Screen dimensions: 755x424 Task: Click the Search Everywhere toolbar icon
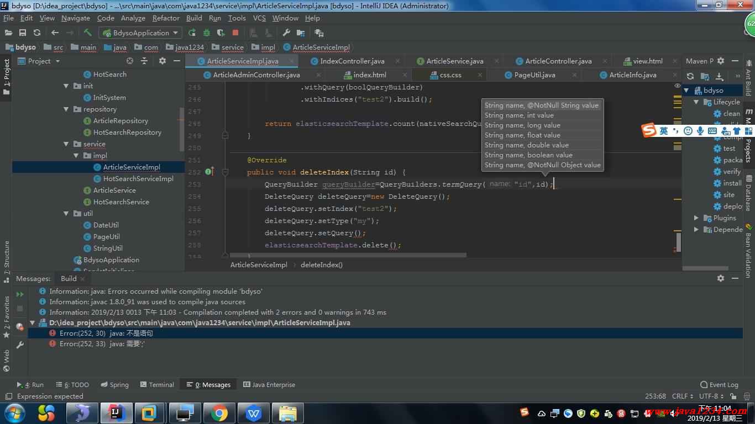pyautogui.click(x=319, y=33)
